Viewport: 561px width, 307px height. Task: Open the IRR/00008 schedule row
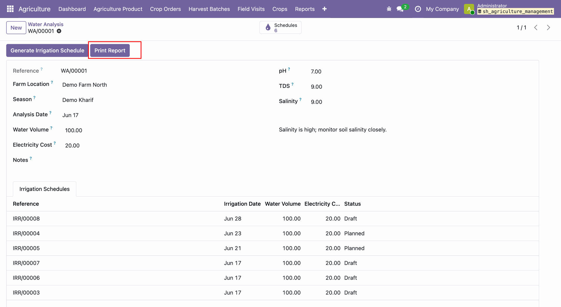(273, 219)
